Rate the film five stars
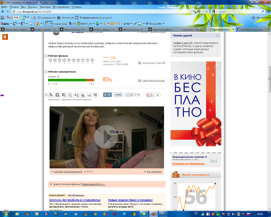Image resolution: width=271 pixels, height=217 pixels. tap(69, 60)
